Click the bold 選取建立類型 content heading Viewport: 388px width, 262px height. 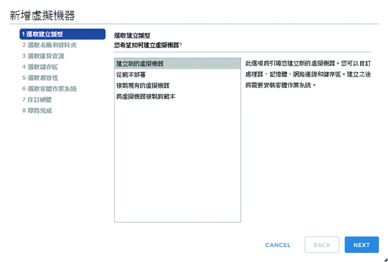click(x=132, y=35)
